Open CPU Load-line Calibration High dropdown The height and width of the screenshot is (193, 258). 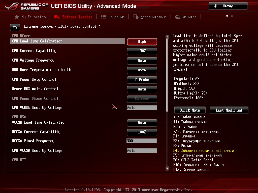pyautogui.click(x=142, y=41)
